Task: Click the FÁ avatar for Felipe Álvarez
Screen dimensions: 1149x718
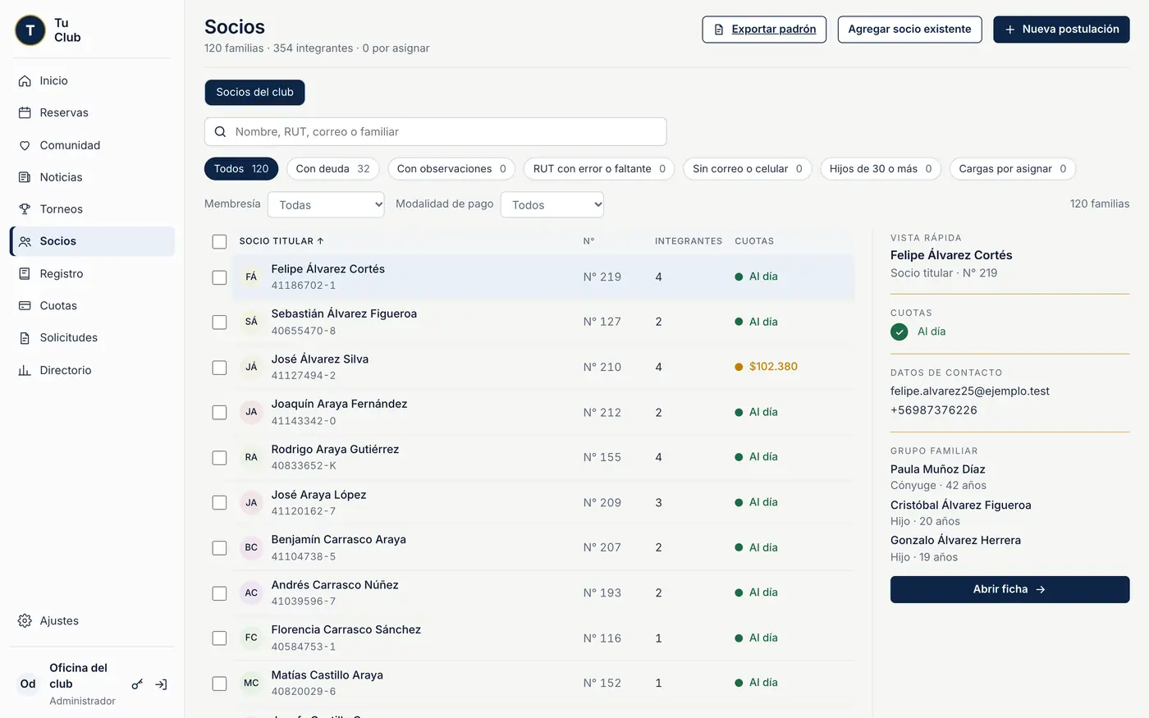Action: (x=251, y=277)
